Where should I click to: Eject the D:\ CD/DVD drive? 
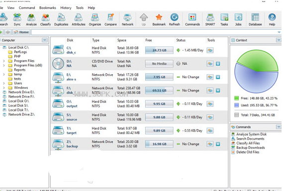218,64
